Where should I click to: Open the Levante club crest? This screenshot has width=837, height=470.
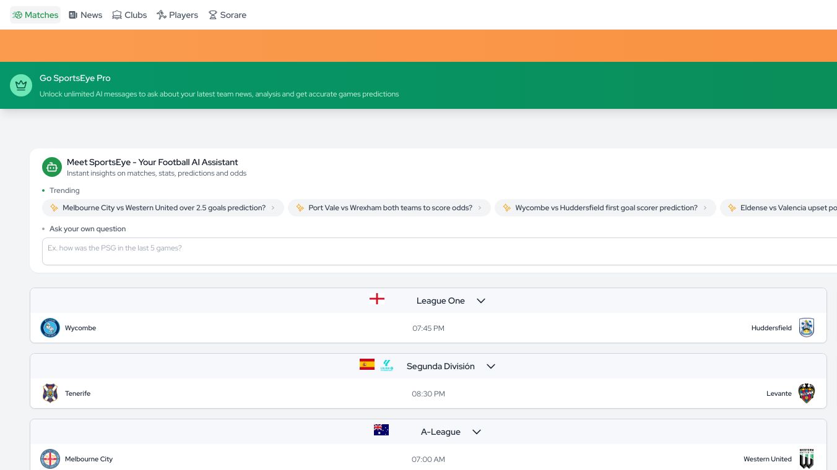tap(807, 393)
